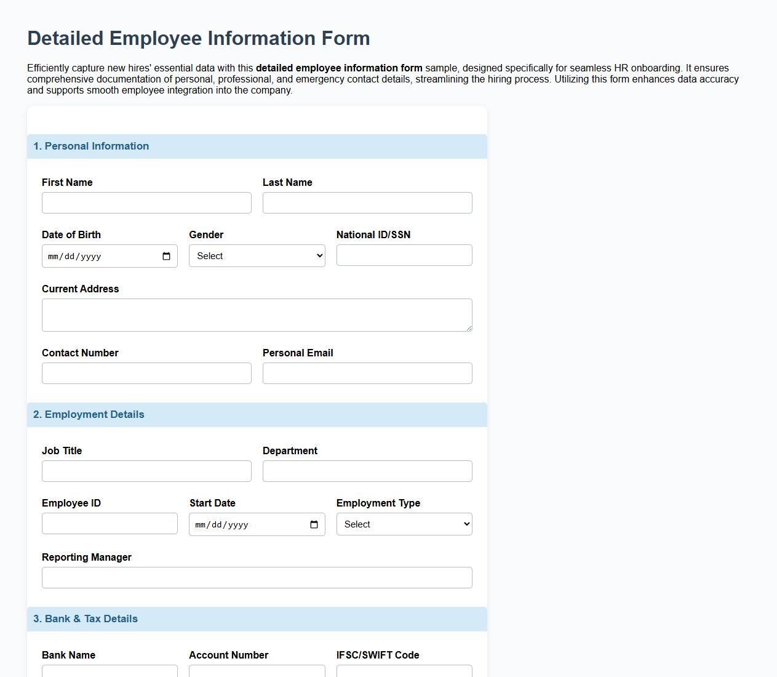Click the Personal Email input
The width and height of the screenshot is (777, 677).
click(367, 373)
